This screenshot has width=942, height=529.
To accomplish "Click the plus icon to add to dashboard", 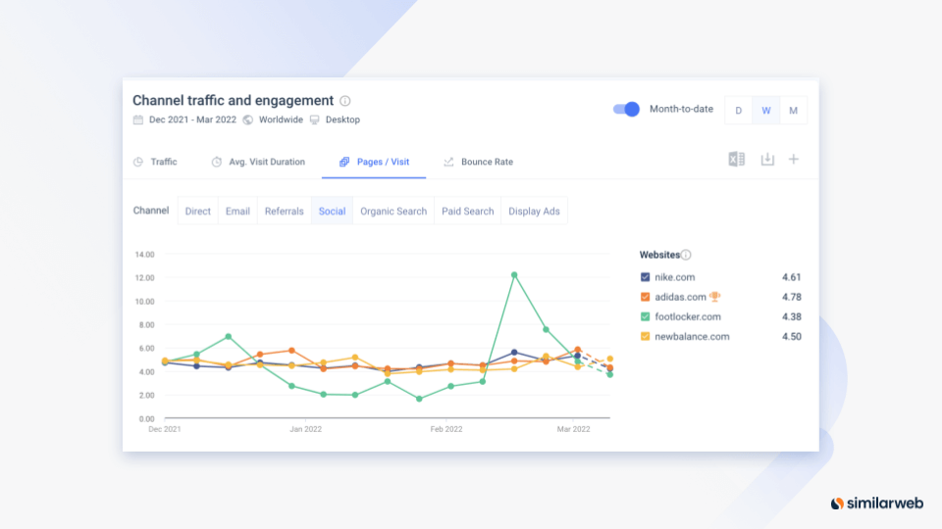I will pos(794,159).
